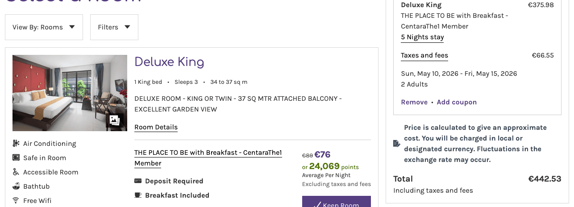Screen dimensions: 574x207
Task: Click the Deposit Required card icon
Action: (x=138, y=181)
